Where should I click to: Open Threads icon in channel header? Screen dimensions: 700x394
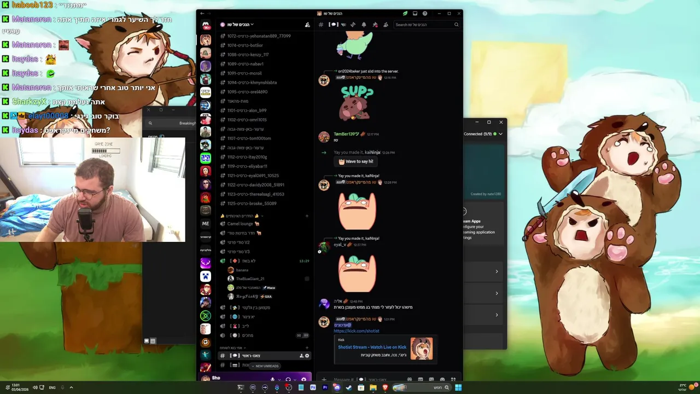click(x=353, y=25)
